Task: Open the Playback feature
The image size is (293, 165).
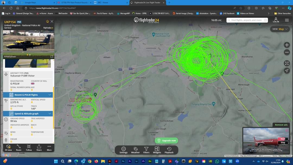Action: point(169,150)
